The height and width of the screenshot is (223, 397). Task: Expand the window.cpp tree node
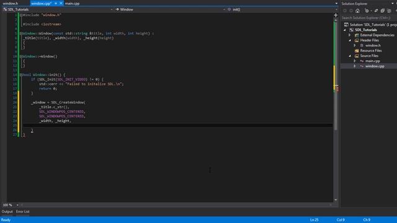point(355,66)
